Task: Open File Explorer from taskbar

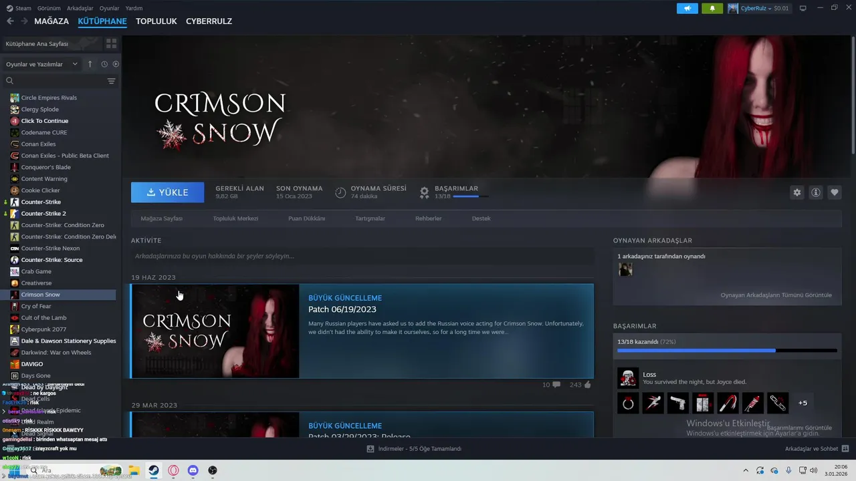Action: [134, 470]
